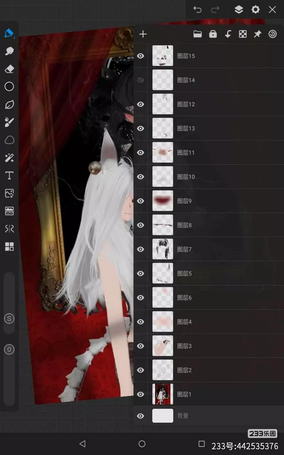Undo the last action
The width and height of the screenshot is (284, 455).
(197, 10)
